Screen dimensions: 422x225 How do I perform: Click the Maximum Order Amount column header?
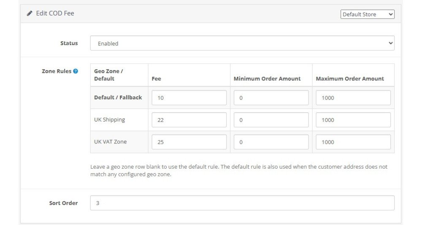coord(350,79)
